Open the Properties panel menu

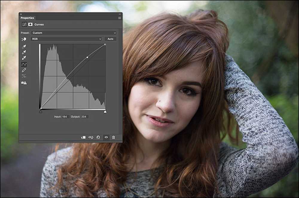coord(120,18)
